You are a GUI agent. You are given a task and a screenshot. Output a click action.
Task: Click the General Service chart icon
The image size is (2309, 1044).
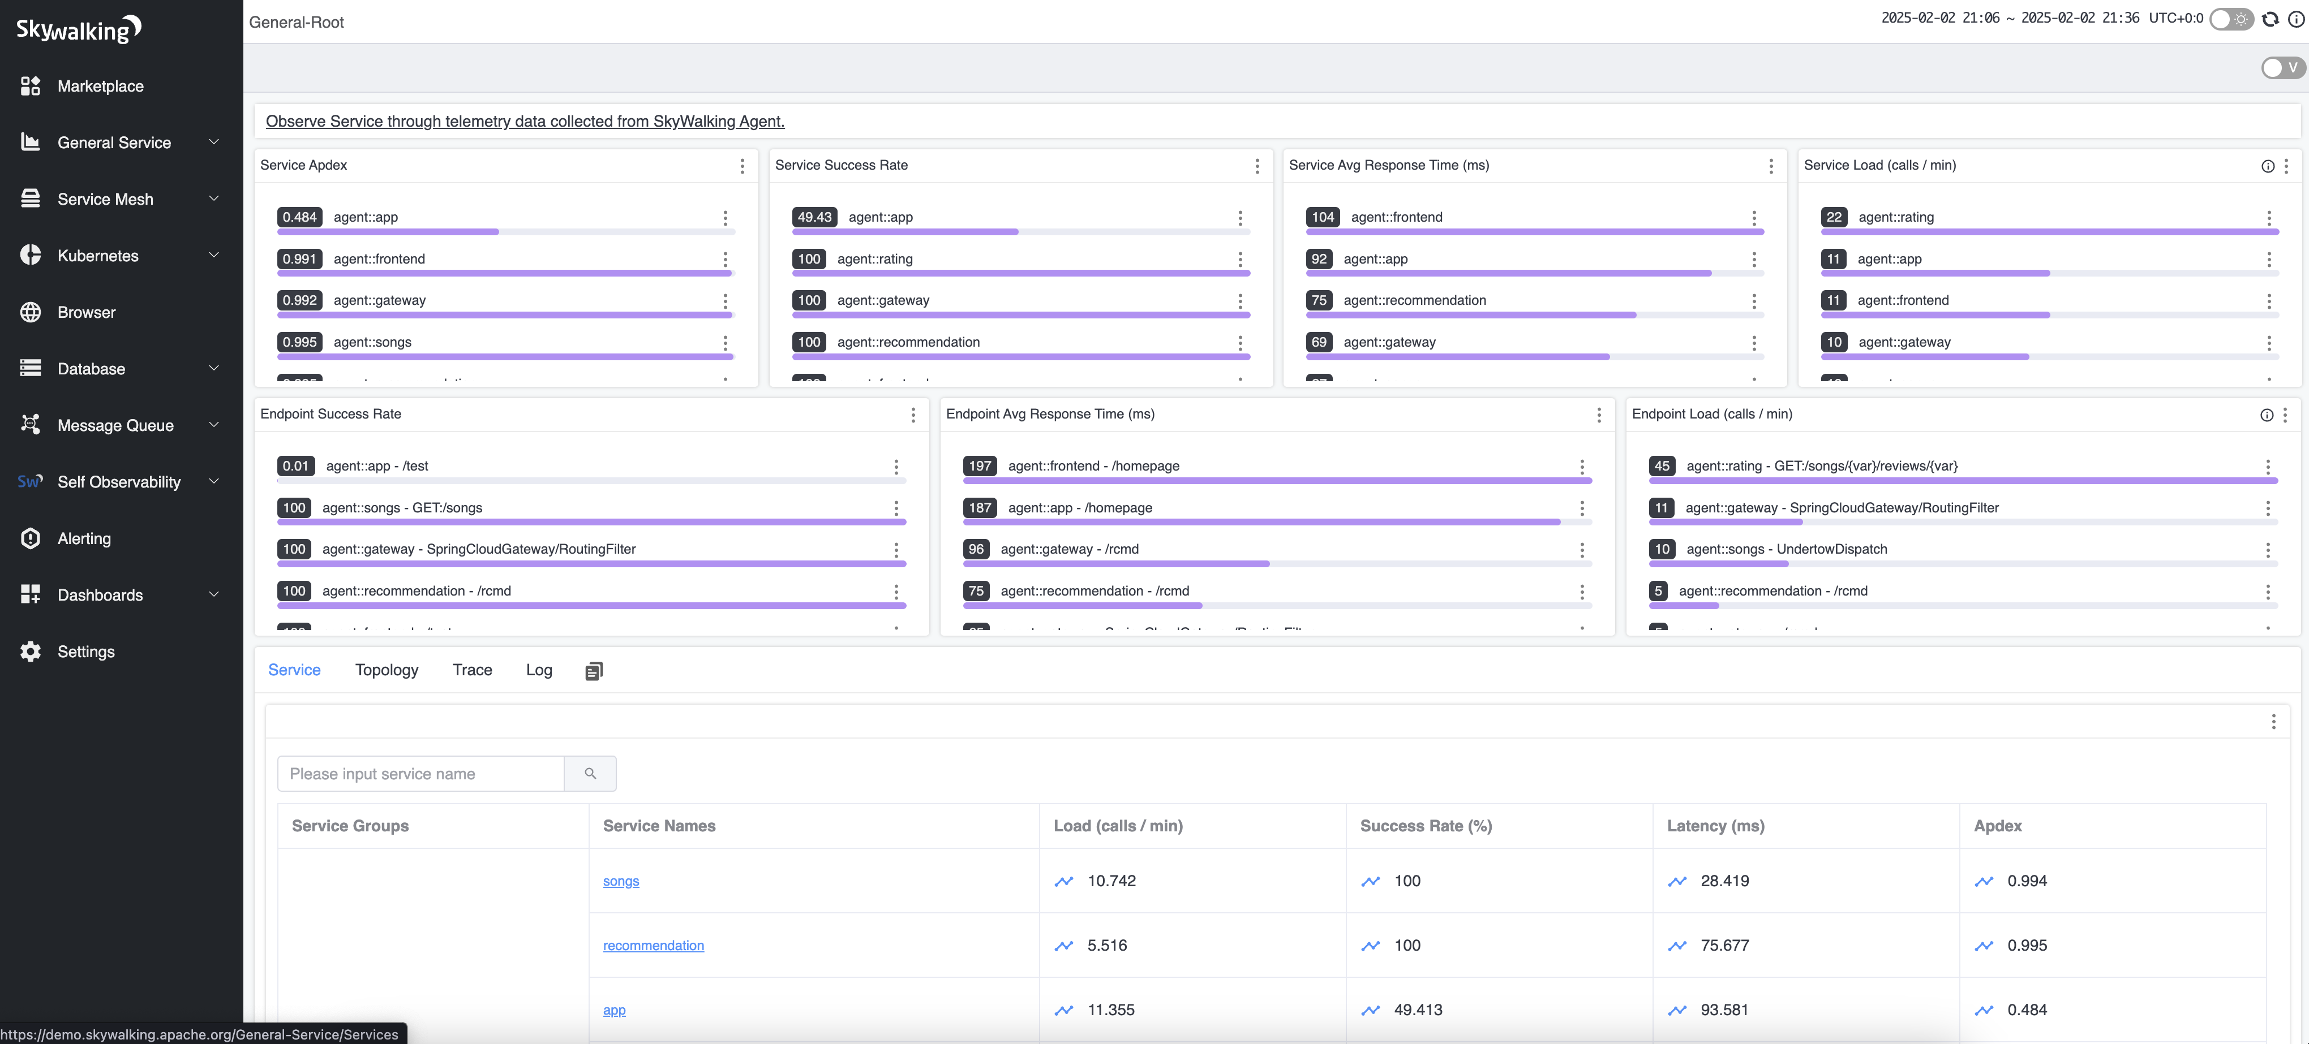click(x=31, y=143)
